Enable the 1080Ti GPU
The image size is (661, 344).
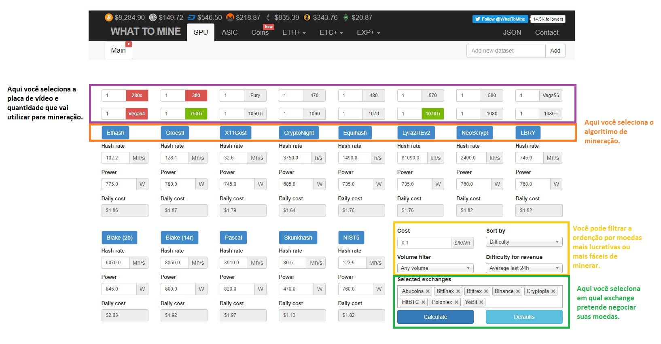[551, 114]
